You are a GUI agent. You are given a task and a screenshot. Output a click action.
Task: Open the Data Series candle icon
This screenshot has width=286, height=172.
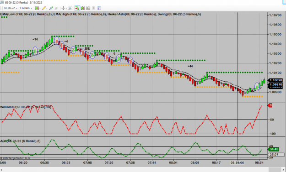(x=83, y=8)
